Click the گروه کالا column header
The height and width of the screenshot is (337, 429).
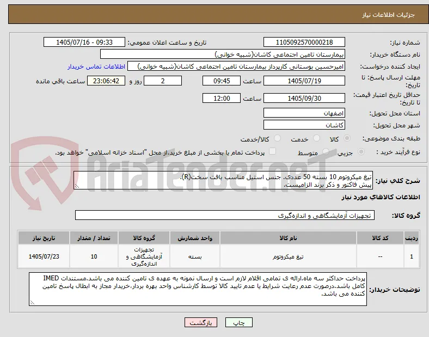coord(144,238)
